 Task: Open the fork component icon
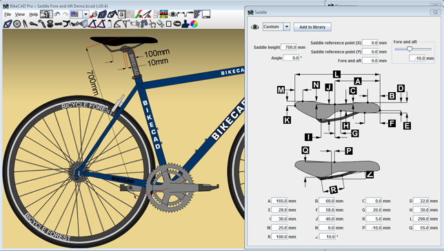(x=26, y=24)
